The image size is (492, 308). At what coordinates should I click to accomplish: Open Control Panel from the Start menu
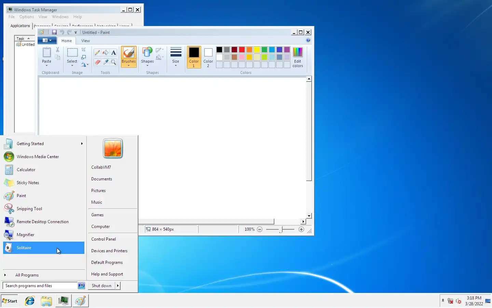pyautogui.click(x=104, y=239)
